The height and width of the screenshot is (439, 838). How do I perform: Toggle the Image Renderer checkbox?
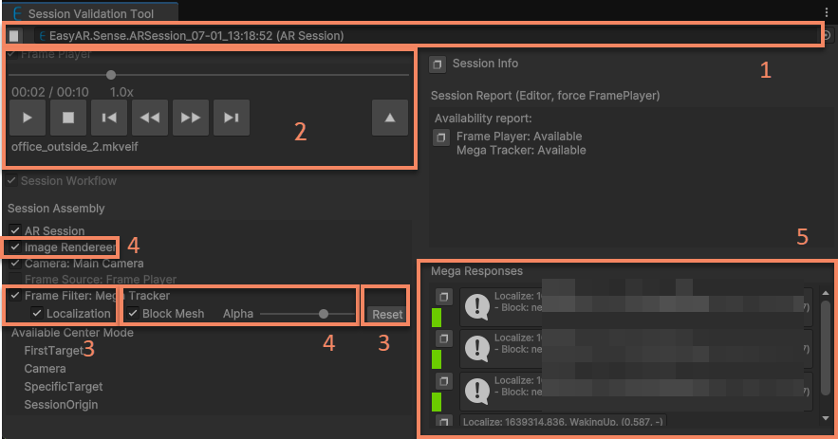click(x=15, y=247)
